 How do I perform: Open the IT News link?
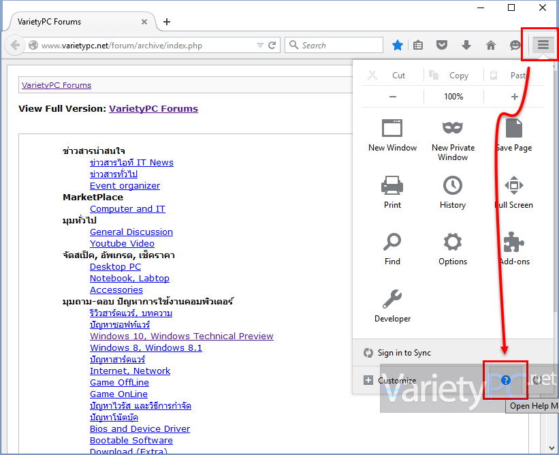(131, 163)
